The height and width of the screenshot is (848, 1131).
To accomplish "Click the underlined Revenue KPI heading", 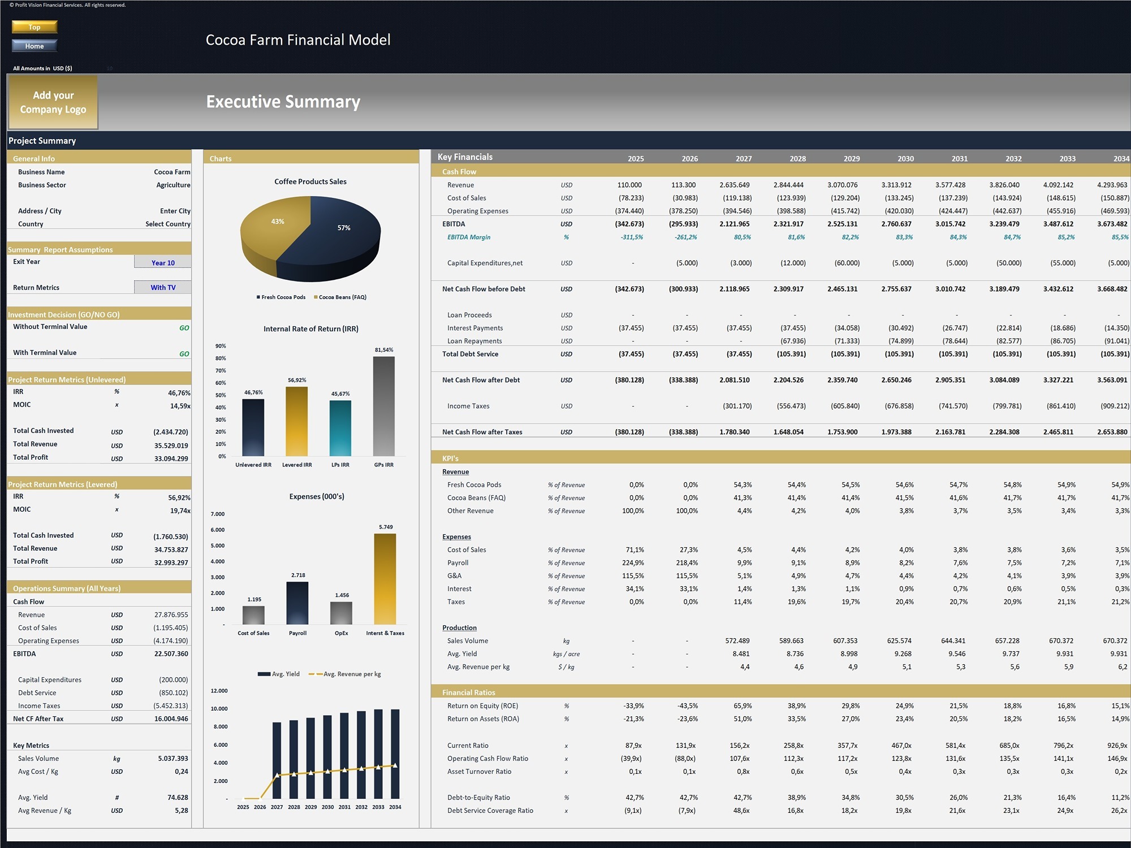I will [x=455, y=471].
